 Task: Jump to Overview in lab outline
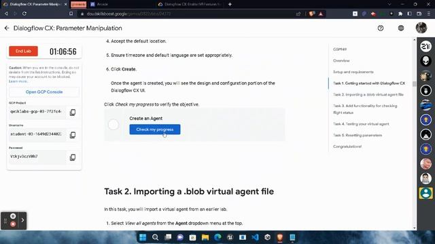pos(341,60)
